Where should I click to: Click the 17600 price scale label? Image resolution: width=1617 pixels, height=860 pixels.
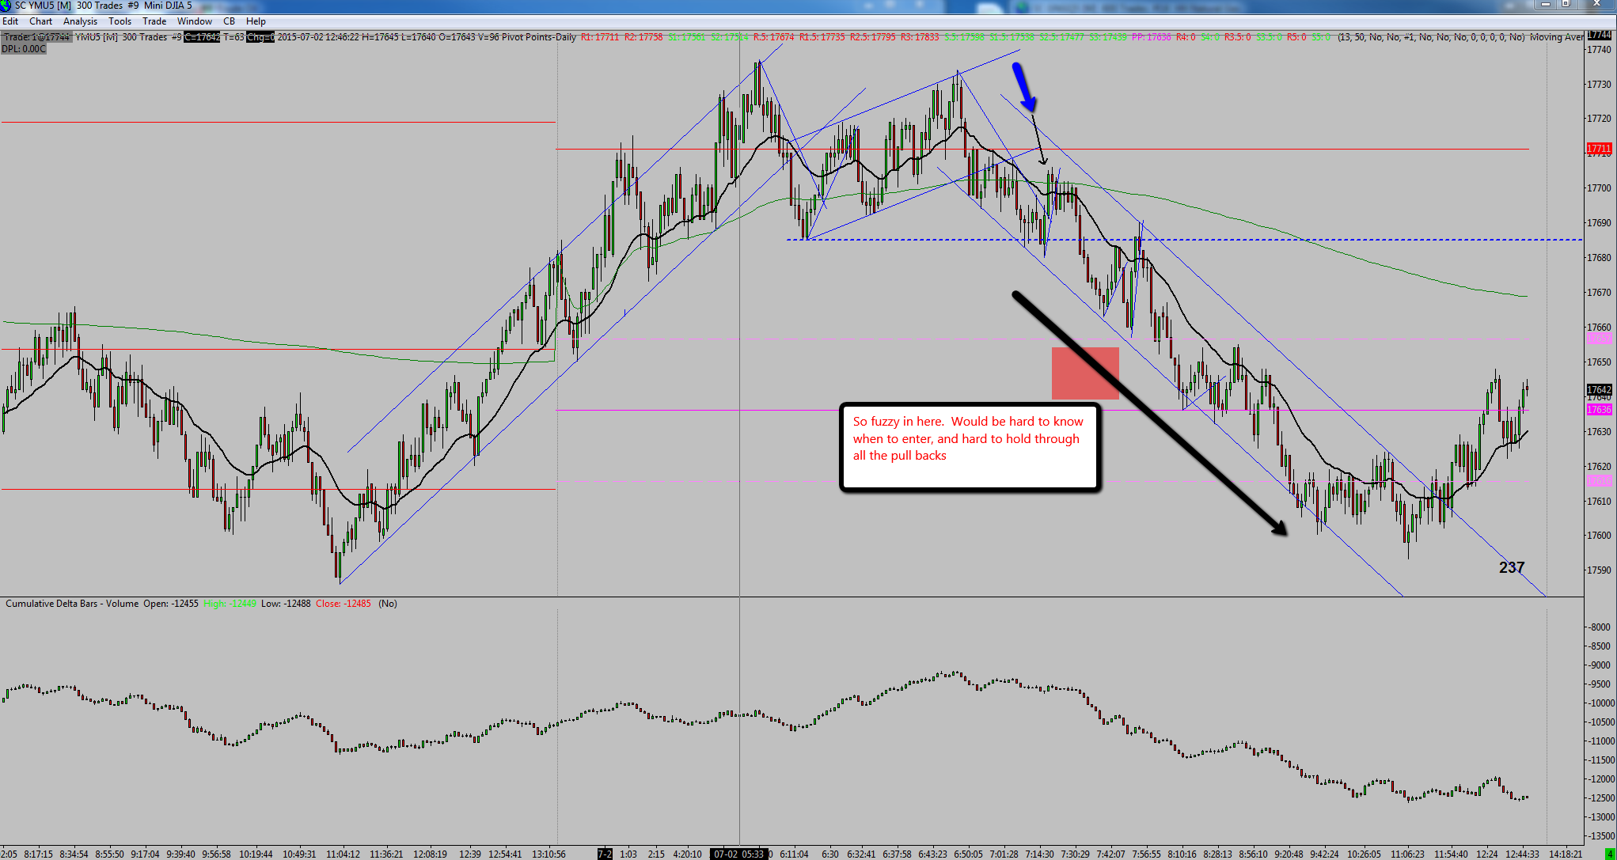coord(1599,536)
